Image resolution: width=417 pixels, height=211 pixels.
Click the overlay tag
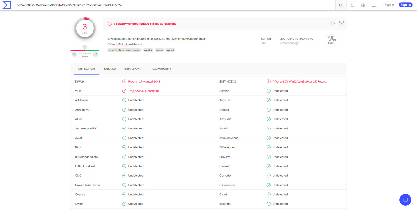click(148, 50)
